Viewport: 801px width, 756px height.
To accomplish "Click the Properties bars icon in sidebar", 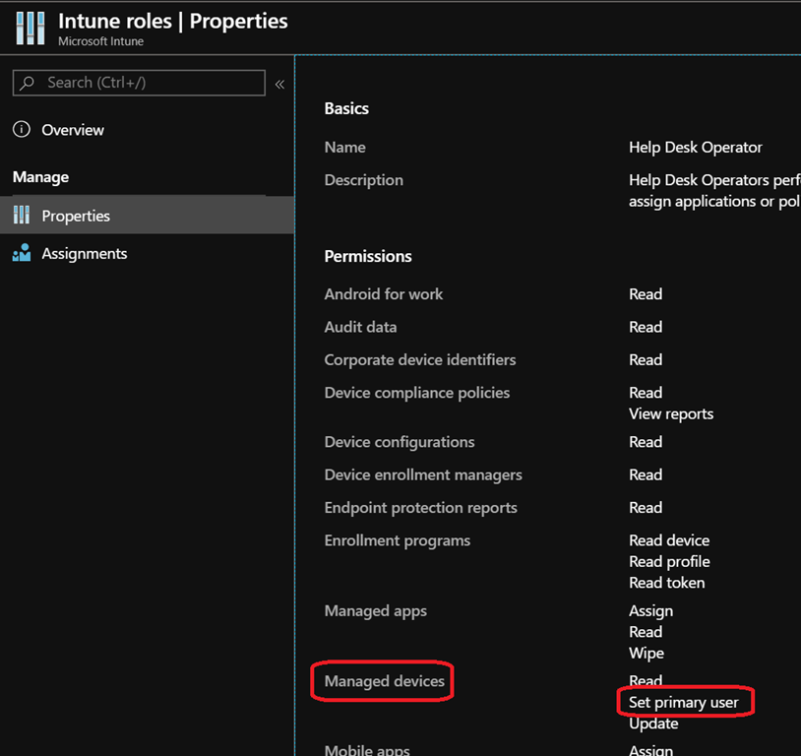I will pyautogui.click(x=22, y=216).
